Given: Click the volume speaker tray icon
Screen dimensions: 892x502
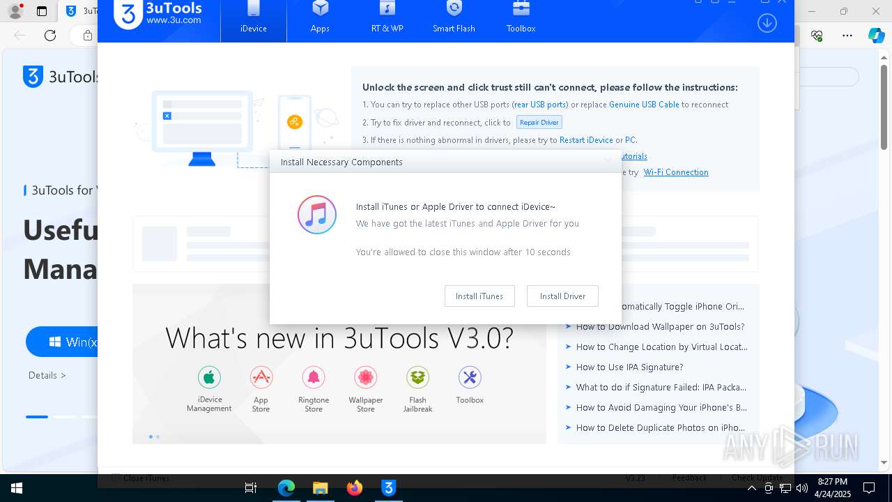Looking at the screenshot, I should (x=802, y=489).
